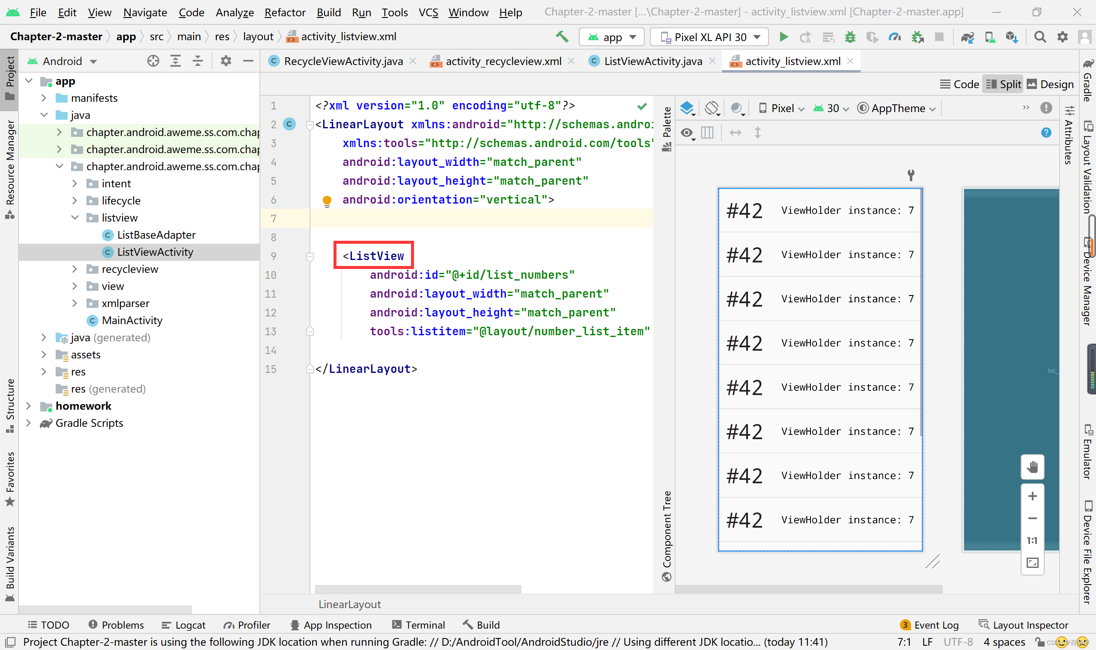The image size is (1096, 650).
Task: Switch editor to Code-only mode
Action: click(959, 84)
